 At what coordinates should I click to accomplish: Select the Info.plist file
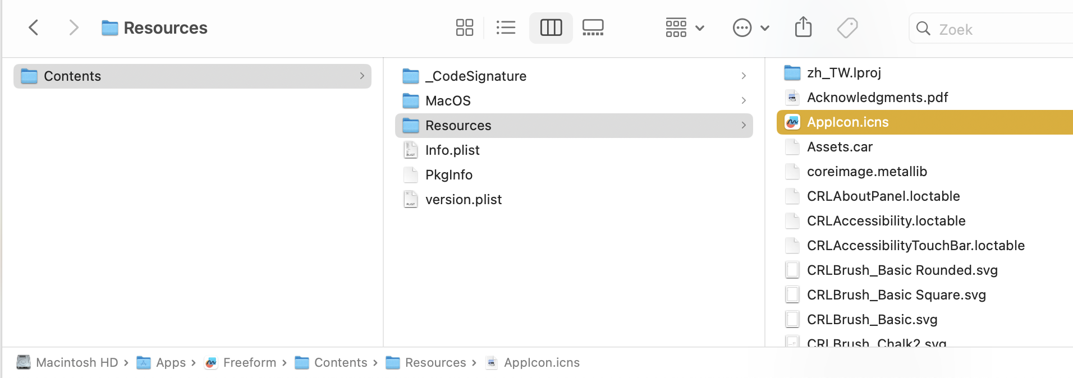click(x=452, y=150)
